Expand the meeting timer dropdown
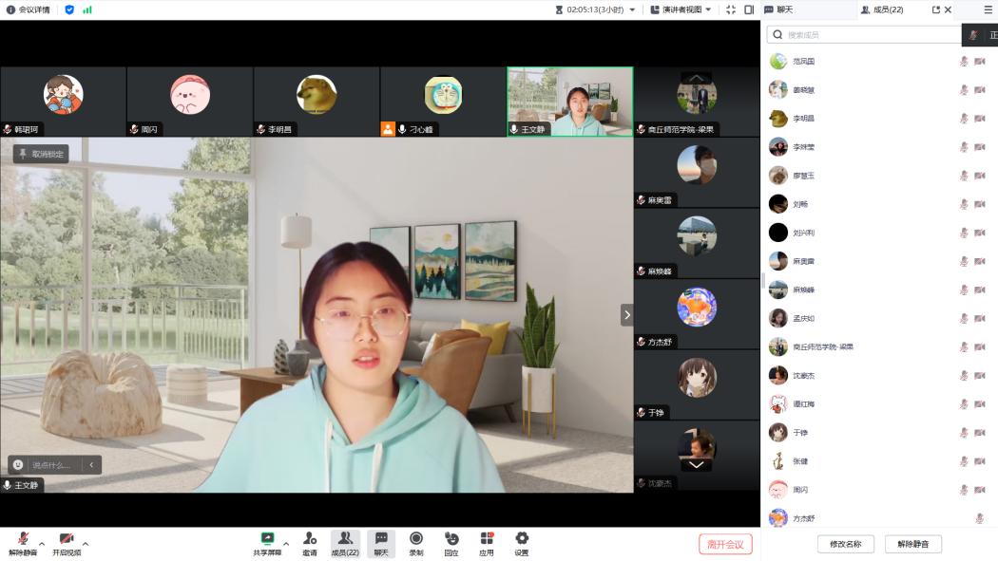This screenshot has height=561, width=998. [632, 9]
